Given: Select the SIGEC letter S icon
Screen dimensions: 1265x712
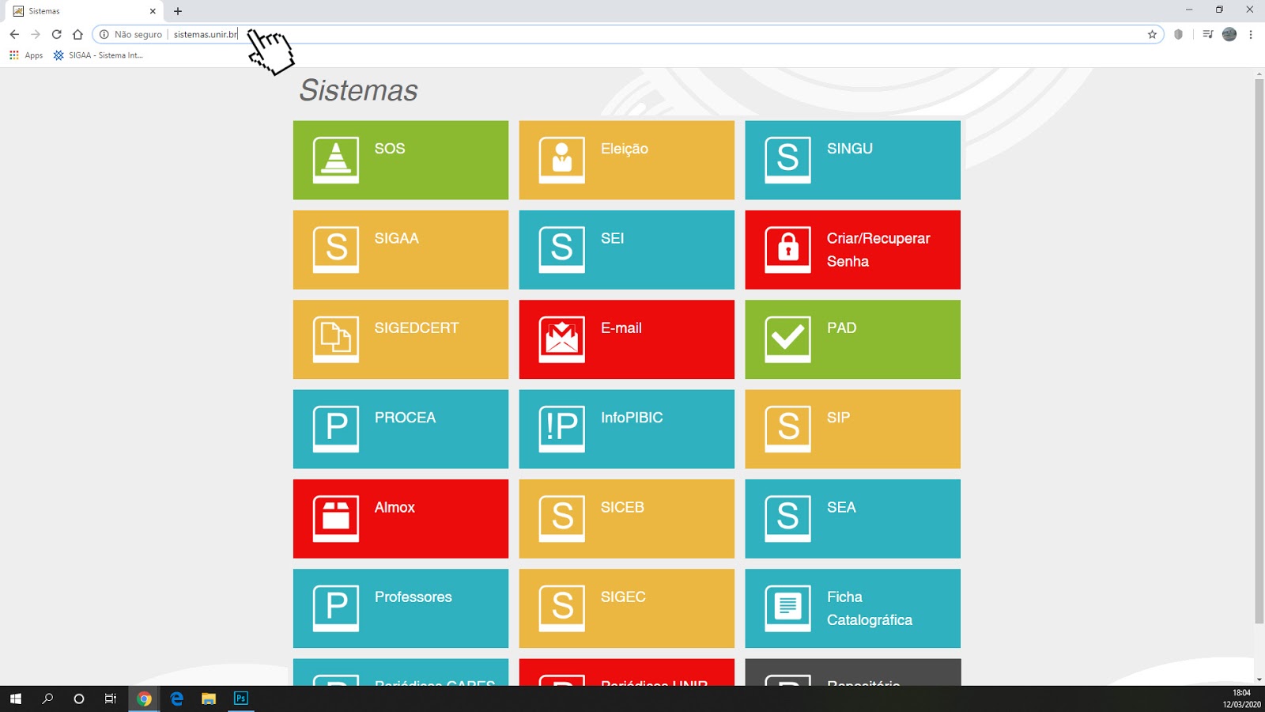Looking at the screenshot, I should (x=562, y=608).
